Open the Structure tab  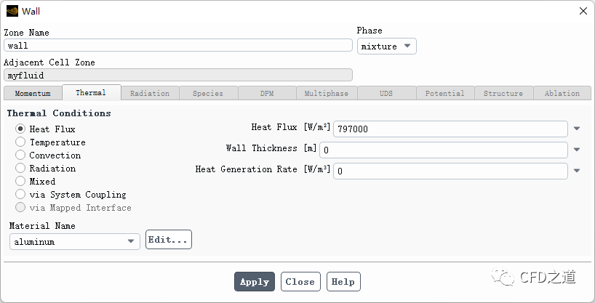point(503,93)
